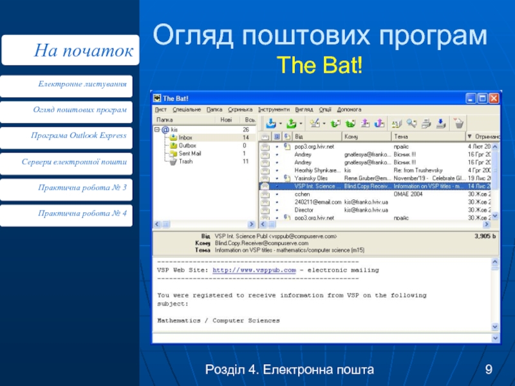Image resolution: width=515 pixels, height=386 pixels.
Task: Click the Тема column header
Action: click(428, 136)
